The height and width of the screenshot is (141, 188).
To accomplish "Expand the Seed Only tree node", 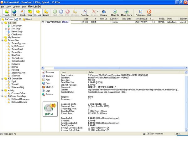I will click(6, 29).
